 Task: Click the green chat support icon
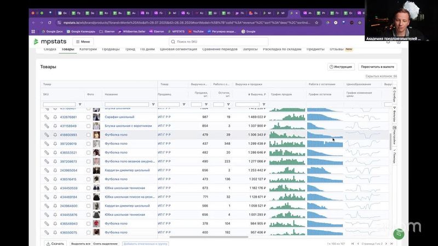click(398, 234)
